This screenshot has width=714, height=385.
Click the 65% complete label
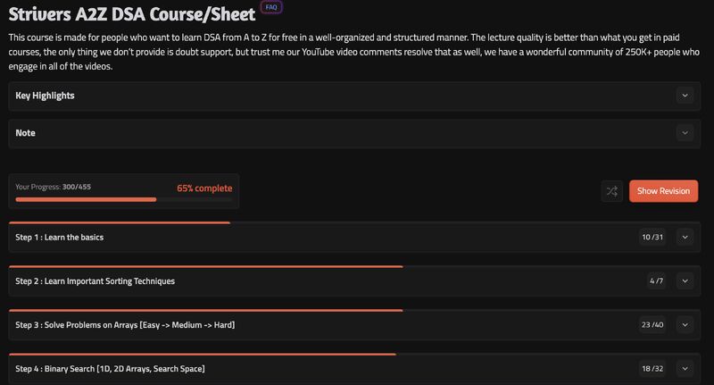[204, 188]
